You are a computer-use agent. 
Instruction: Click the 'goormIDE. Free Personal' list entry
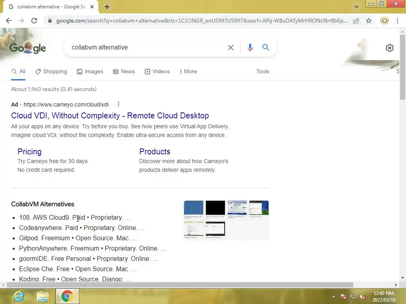[x=88, y=259]
